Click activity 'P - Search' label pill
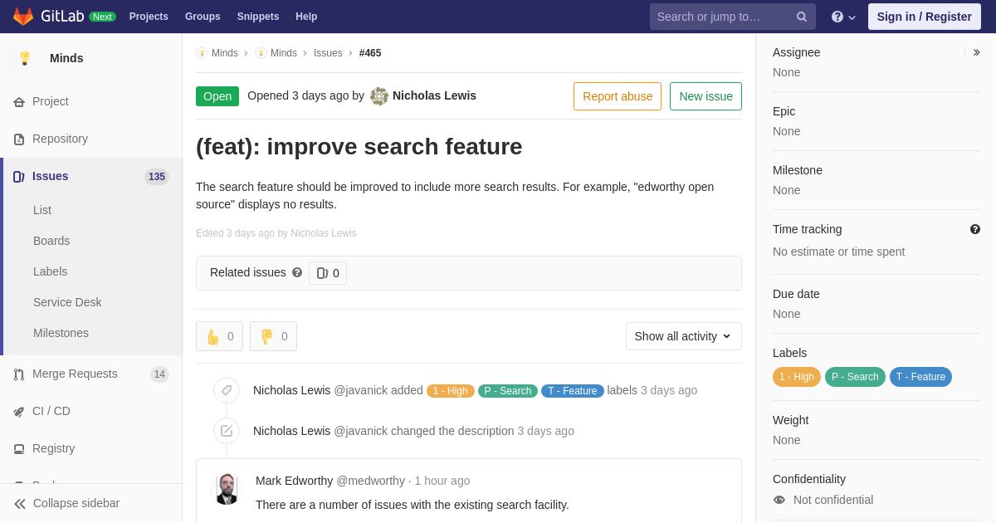This screenshot has width=996, height=523. click(508, 391)
